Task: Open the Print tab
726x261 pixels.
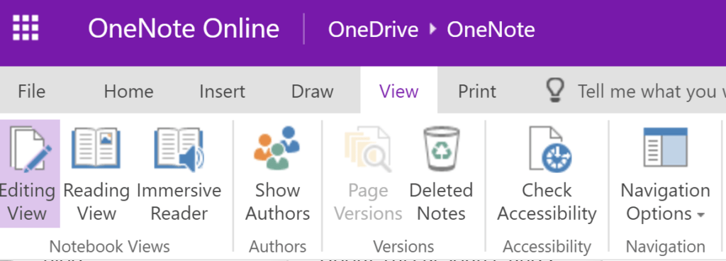Action: coord(477,91)
